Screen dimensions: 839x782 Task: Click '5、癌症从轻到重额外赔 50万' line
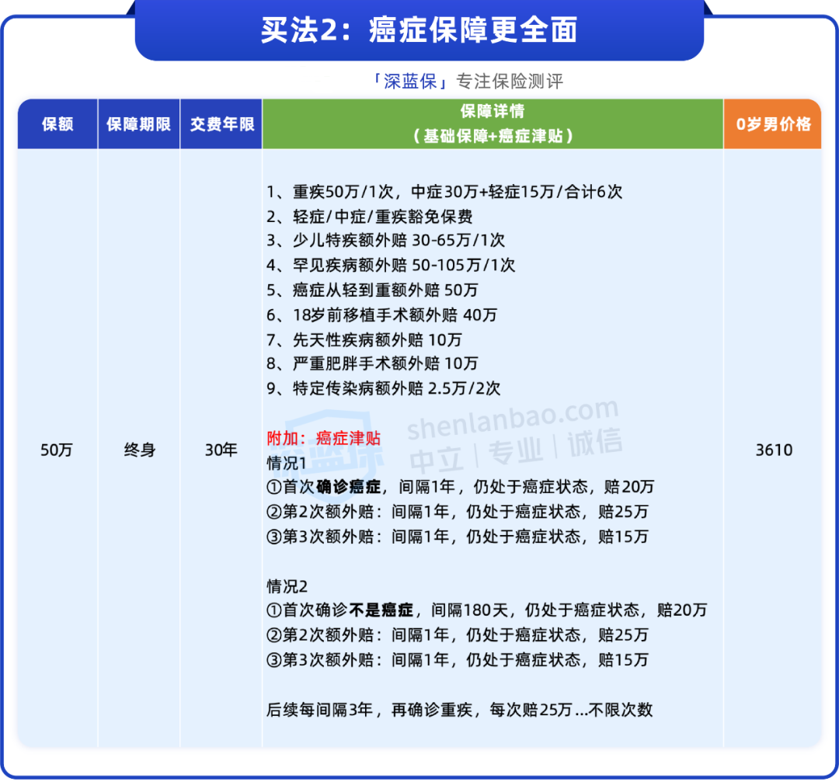pyautogui.click(x=372, y=290)
